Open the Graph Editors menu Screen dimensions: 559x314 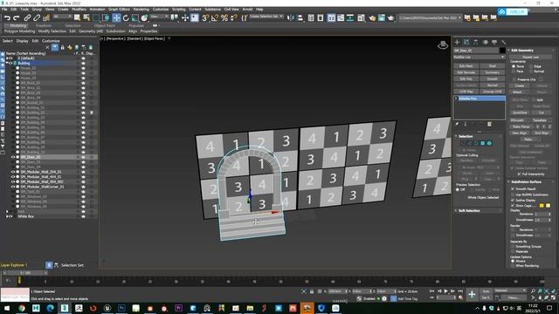119,10
